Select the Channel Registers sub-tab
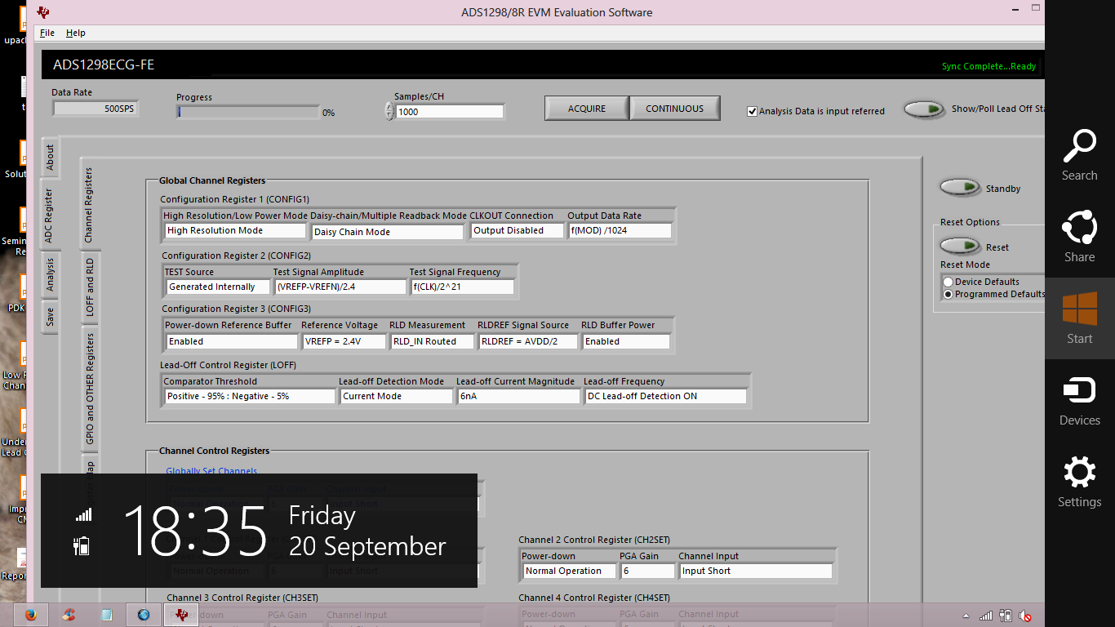 (x=89, y=205)
